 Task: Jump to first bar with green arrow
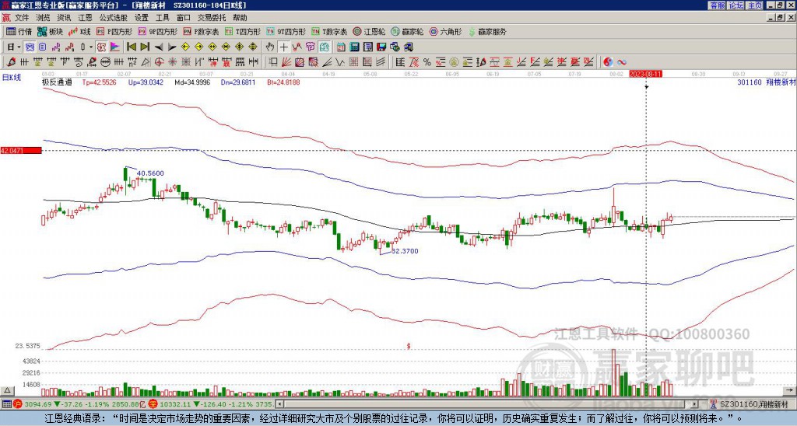tap(132, 47)
